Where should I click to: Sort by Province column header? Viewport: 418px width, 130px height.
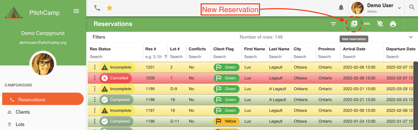pos(327,49)
